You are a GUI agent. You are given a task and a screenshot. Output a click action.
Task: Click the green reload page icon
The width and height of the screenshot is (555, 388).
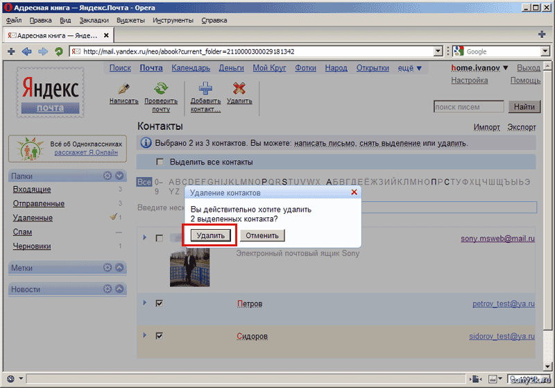(x=59, y=51)
